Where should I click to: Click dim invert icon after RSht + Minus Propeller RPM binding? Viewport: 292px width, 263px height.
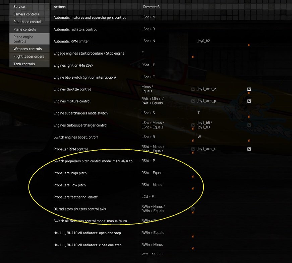pyautogui.click(x=193, y=149)
